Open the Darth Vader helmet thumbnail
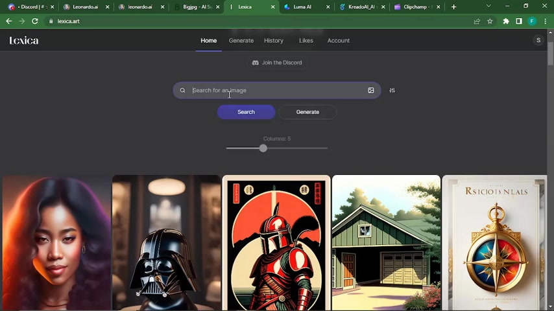554x311 pixels. [x=167, y=242]
